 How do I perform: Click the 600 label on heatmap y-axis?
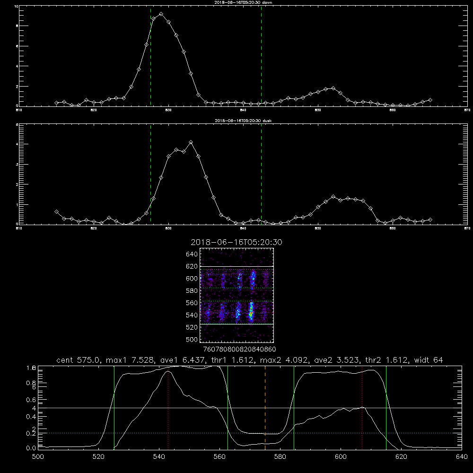[192, 279]
